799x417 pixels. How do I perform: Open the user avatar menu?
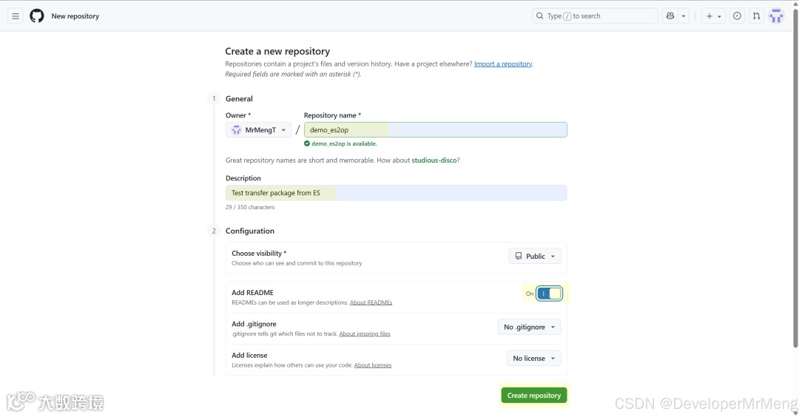(x=776, y=16)
